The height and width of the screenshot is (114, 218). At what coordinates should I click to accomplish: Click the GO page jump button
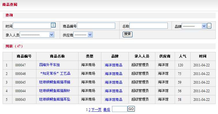point(131,109)
